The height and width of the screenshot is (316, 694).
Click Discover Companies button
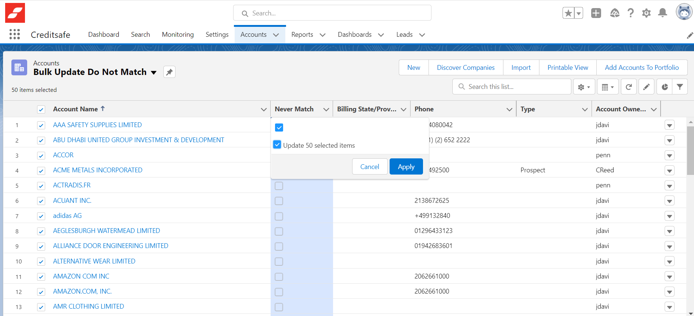click(466, 68)
